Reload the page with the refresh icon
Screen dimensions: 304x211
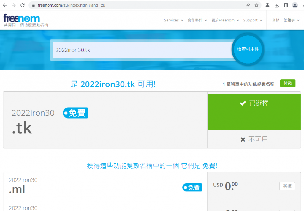click(x=23, y=5)
